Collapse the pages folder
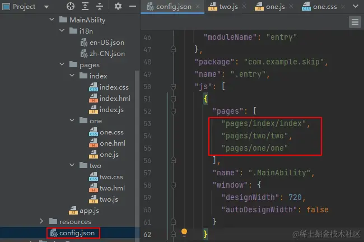 (x=62, y=64)
